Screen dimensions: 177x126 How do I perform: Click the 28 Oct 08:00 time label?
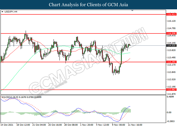click(71, 125)
